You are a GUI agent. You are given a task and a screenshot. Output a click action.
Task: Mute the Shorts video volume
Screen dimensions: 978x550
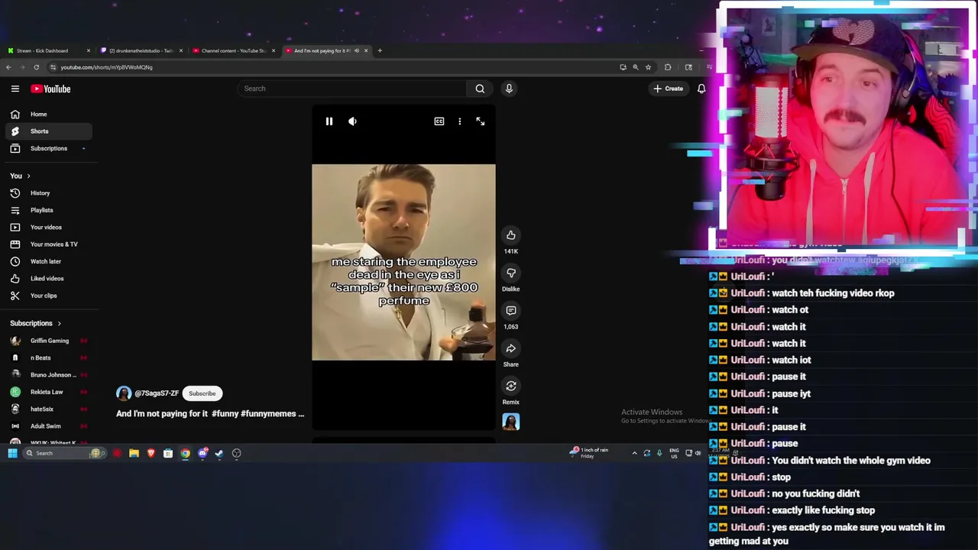(352, 121)
